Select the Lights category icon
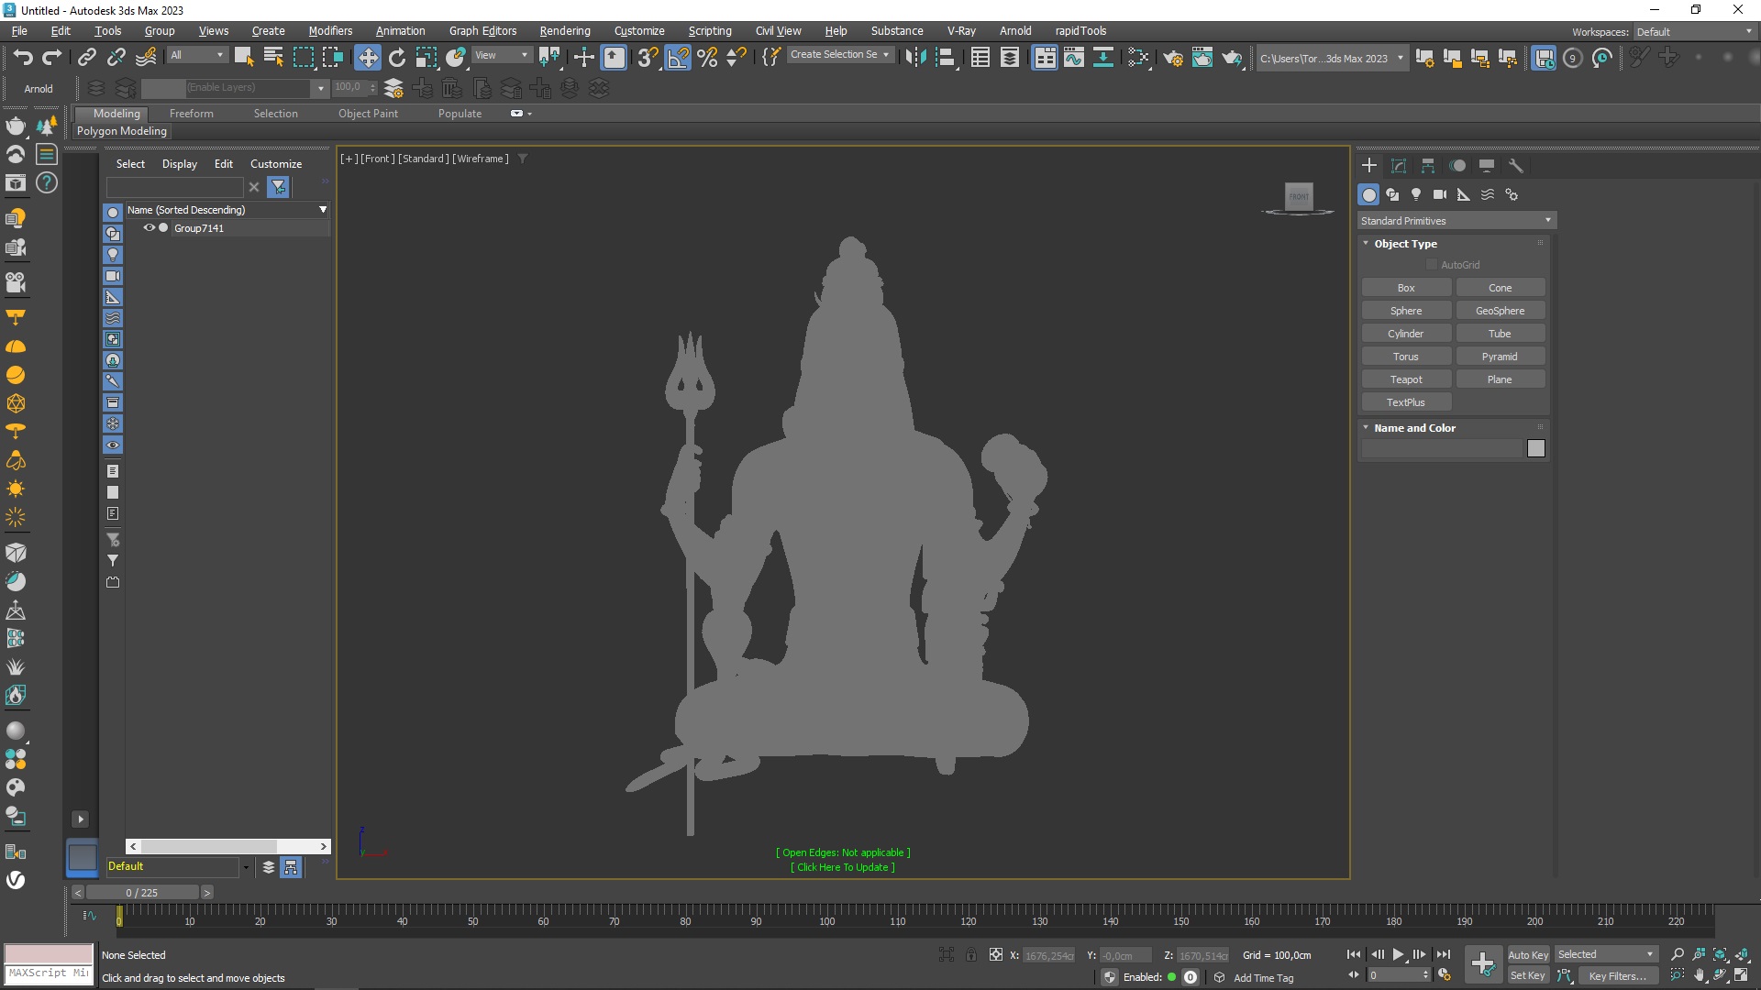 [x=1416, y=194]
